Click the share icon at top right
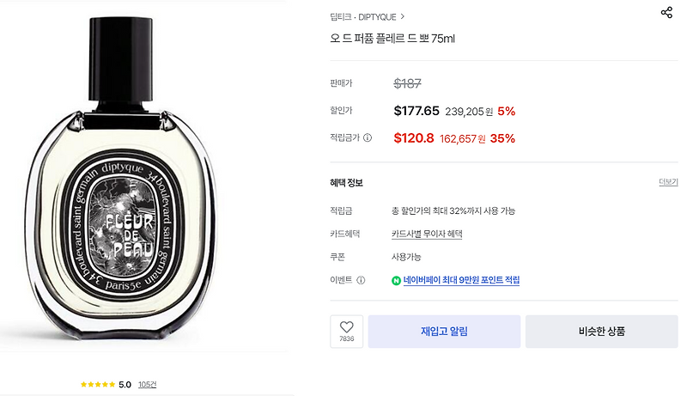Image resolution: width=687 pixels, height=396 pixels. pyautogui.click(x=666, y=12)
